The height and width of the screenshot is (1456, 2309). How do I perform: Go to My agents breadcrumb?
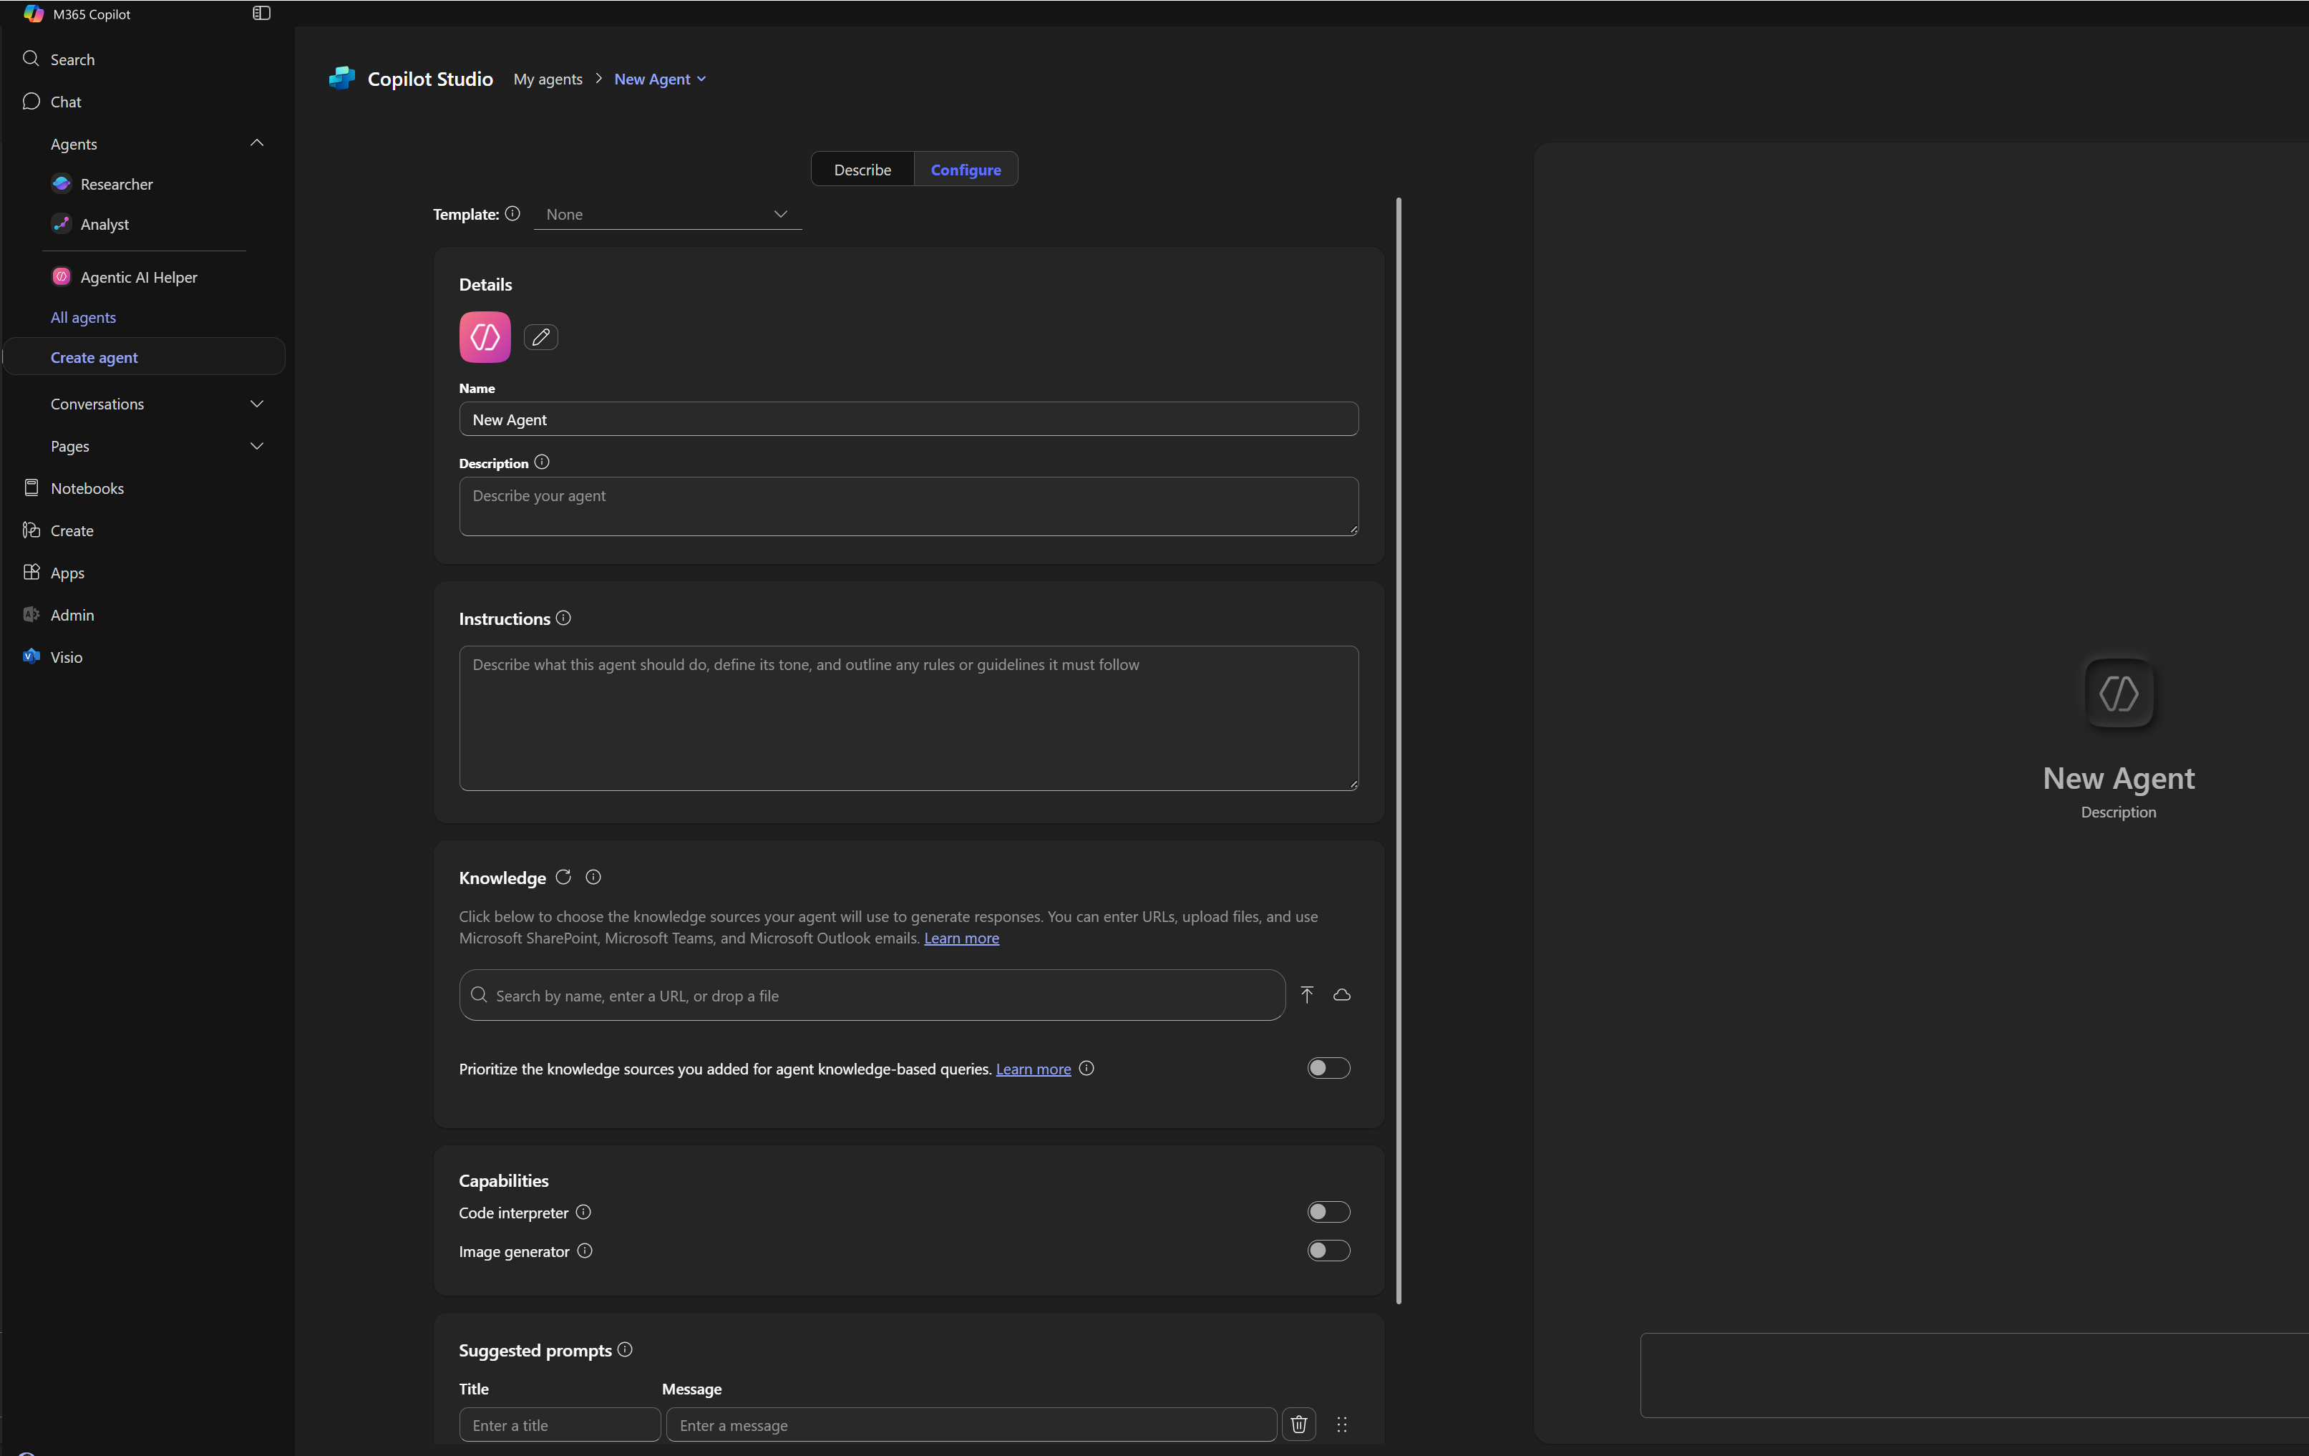click(548, 79)
